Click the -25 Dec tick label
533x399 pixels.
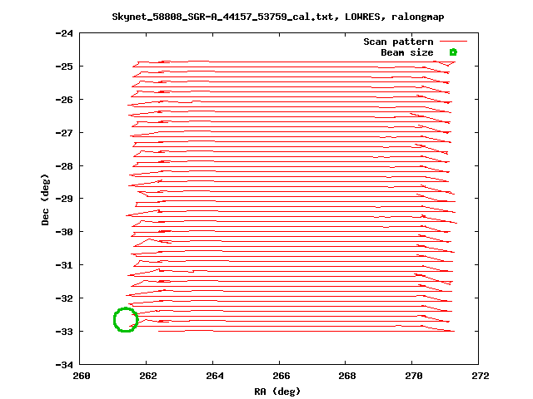(64, 66)
